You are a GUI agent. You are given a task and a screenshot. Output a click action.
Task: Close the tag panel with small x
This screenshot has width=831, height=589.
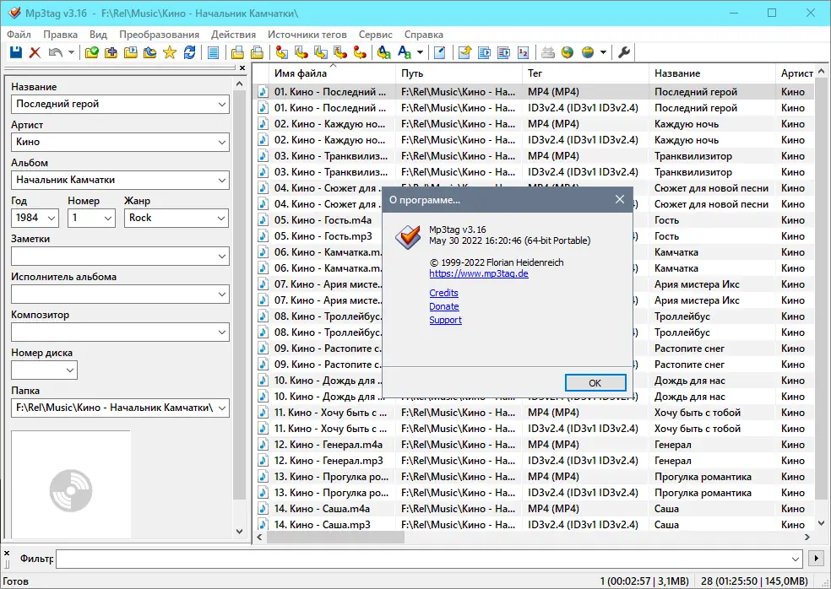(x=242, y=68)
